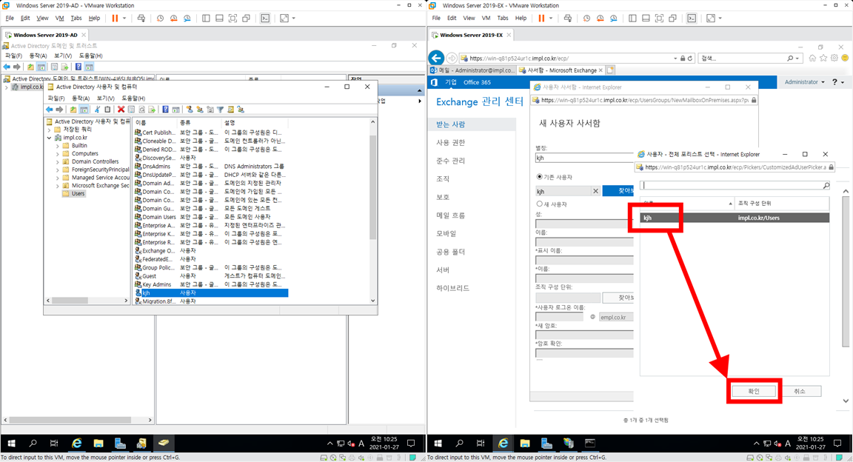Click Internet Explorer back arrow button
Viewport: 853px width, 462px height.
click(x=436, y=58)
